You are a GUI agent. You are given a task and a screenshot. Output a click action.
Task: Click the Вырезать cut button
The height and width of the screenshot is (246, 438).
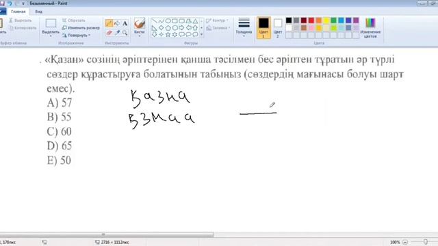pos(20,20)
